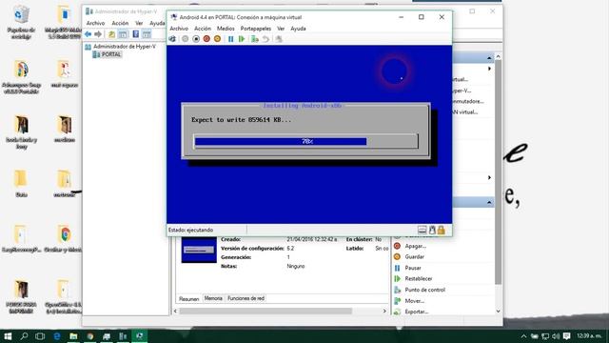The height and width of the screenshot is (343, 609).
Task: Open the blue Help icon in Hyper-V Manager toolbar
Action: [135, 34]
